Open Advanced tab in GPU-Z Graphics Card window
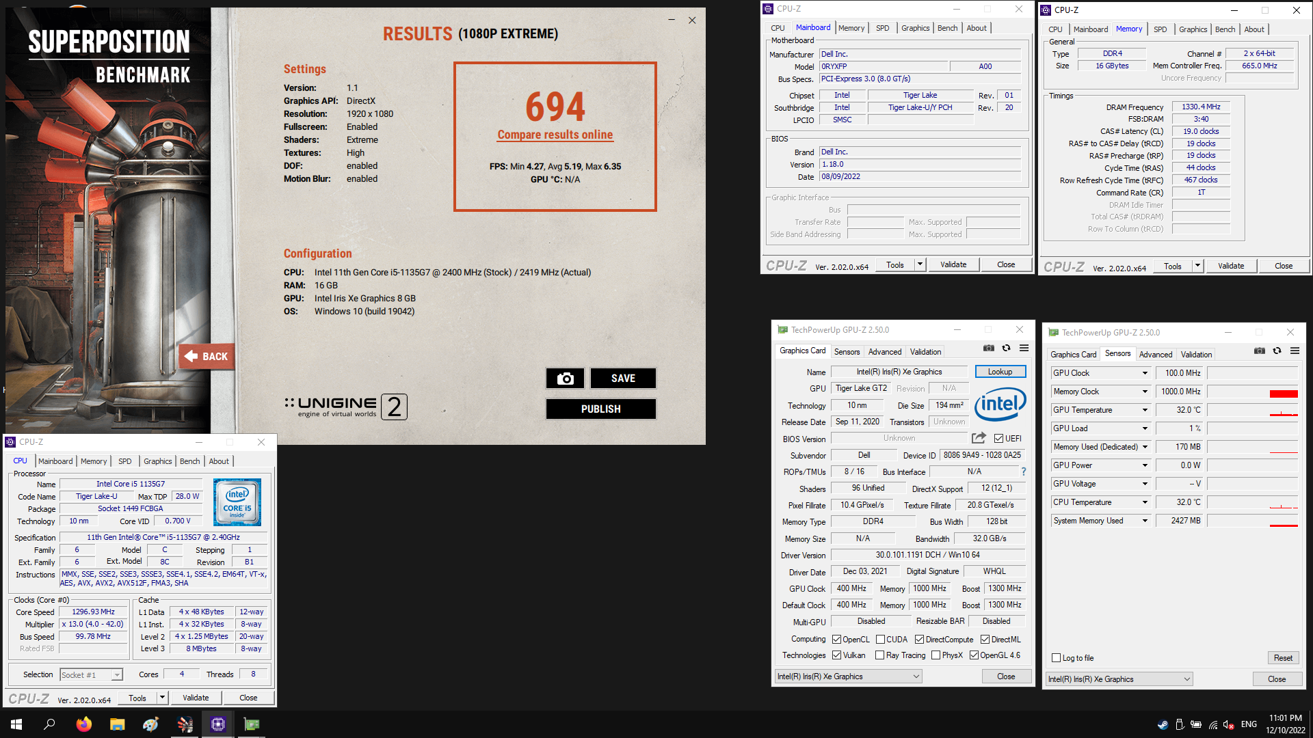 [885, 352]
